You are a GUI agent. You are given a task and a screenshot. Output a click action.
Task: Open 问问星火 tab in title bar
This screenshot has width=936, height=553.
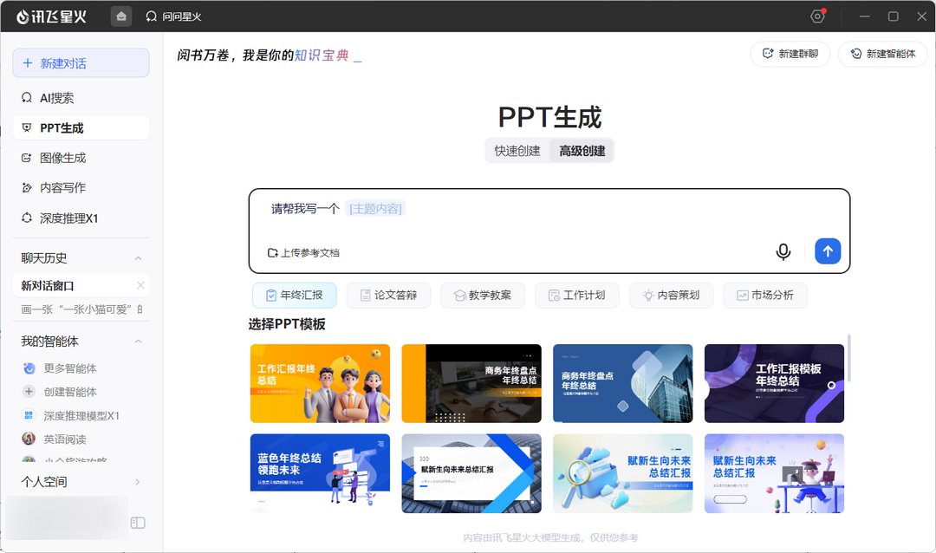tap(173, 16)
